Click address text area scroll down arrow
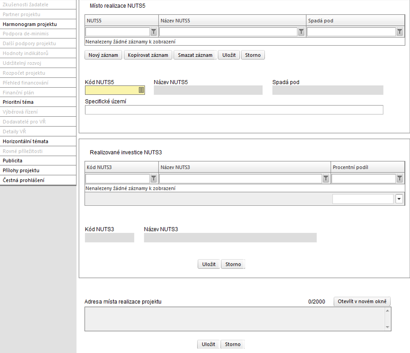 [388, 327]
